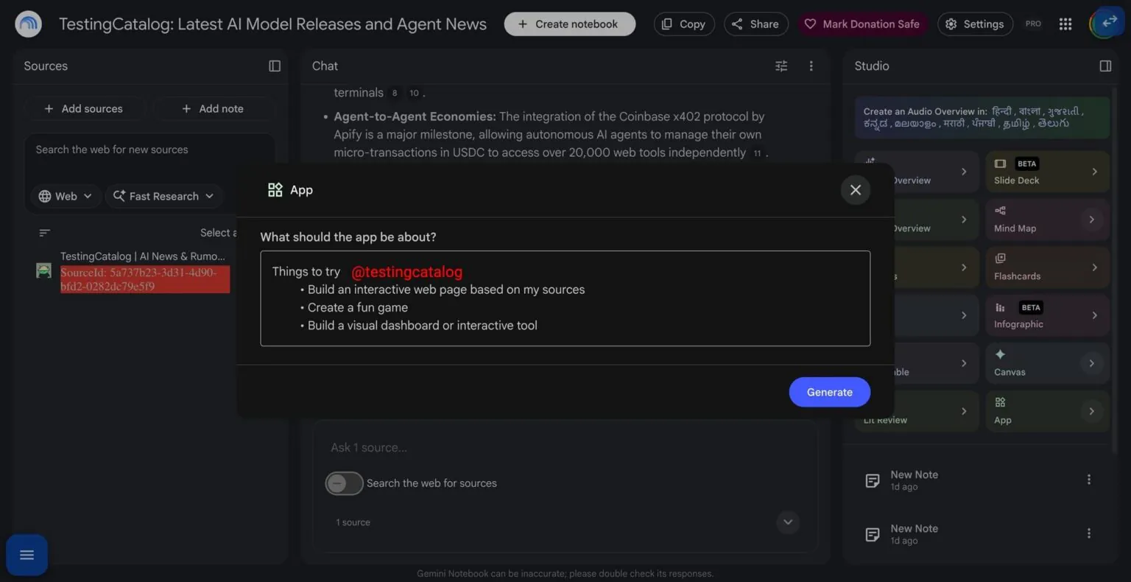Viewport: 1131px width, 582px height.
Task: Click the Mind Map card chevron
Action: pos(1091,220)
